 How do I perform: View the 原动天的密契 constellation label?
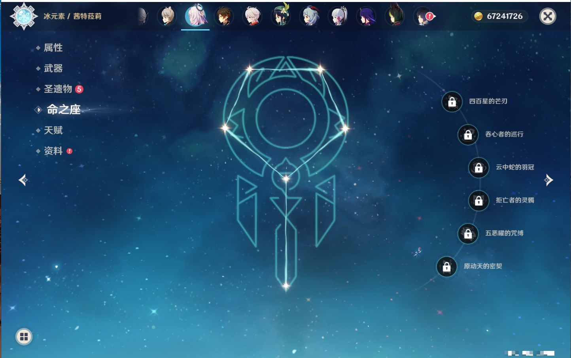tap(483, 266)
